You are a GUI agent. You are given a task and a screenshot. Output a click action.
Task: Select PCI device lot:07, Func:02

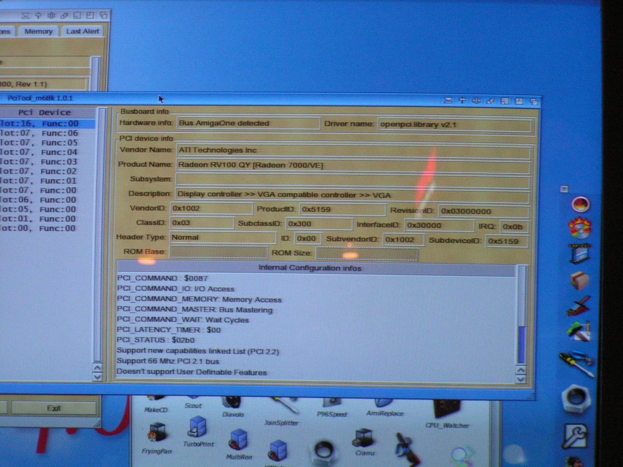click(47, 171)
